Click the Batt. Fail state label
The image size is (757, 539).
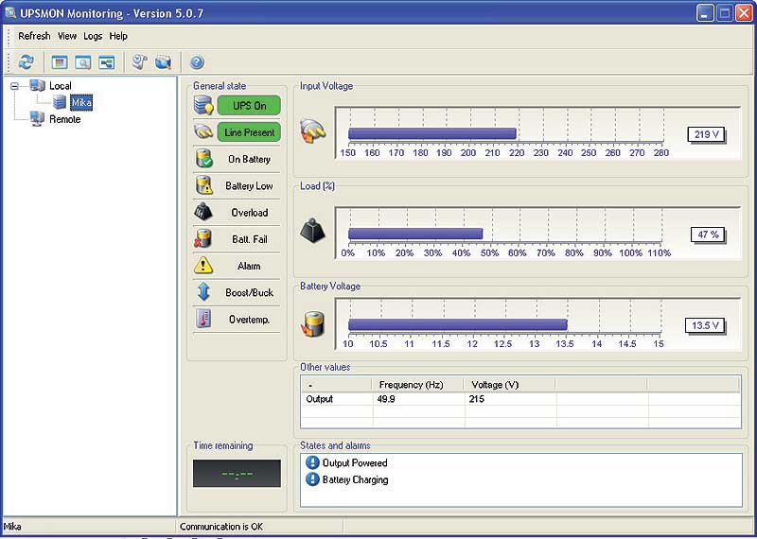(249, 239)
